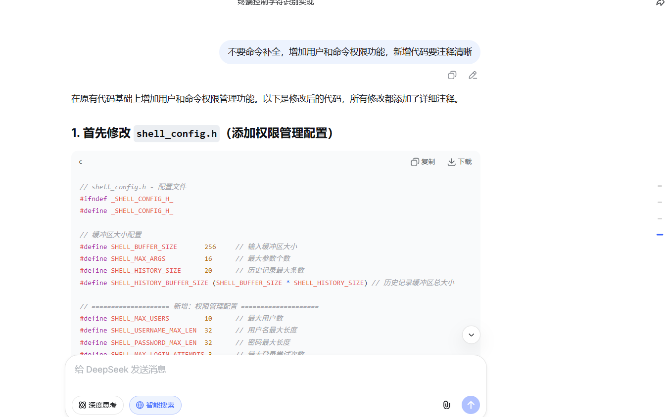Select the second gray navigation marker
Screen dimensions: 668x417
coord(660,203)
